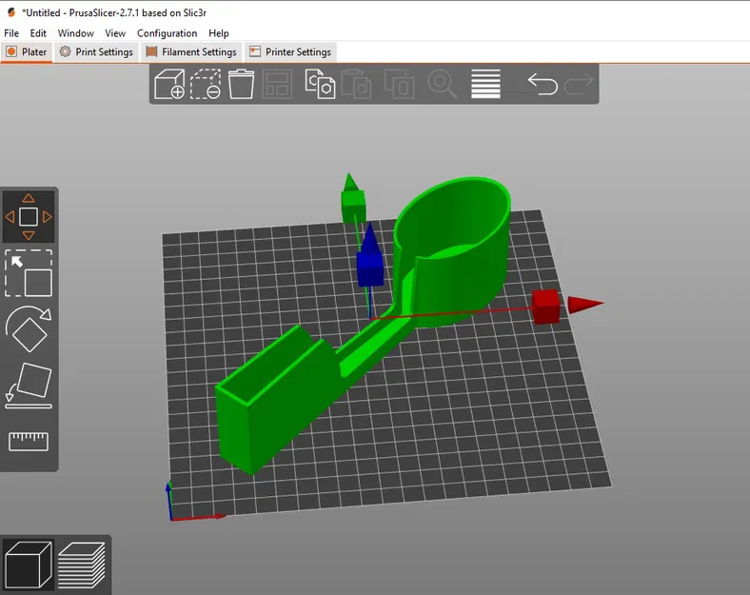Open the variable layer height icon
750x595 pixels.
click(485, 84)
